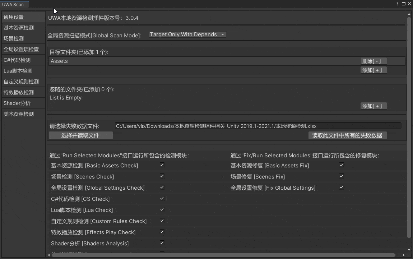Toggle Shaders Analysis checkbox
This screenshot has width=413, height=259.
(162, 243)
